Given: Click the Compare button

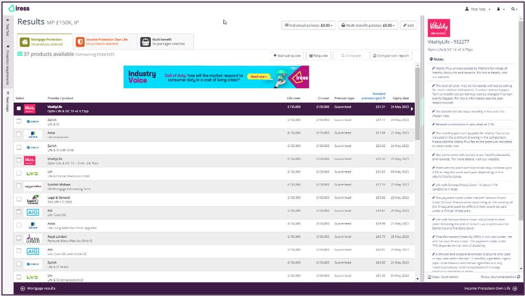Looking at the screenshot, I should click(351, 56).
